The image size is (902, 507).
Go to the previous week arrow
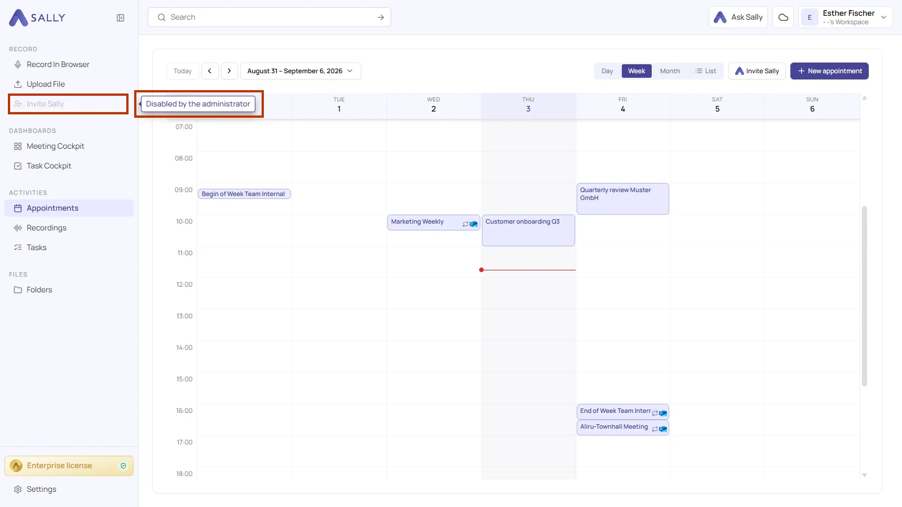pos(210,71)
